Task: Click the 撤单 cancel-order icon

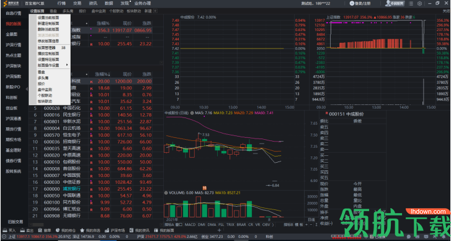Action: pos(40,230)
